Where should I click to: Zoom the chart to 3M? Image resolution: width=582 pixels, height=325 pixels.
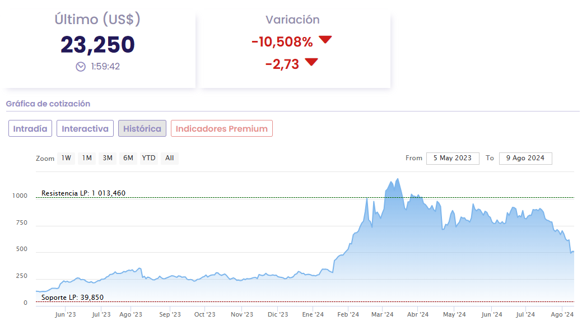click(108, 158)
